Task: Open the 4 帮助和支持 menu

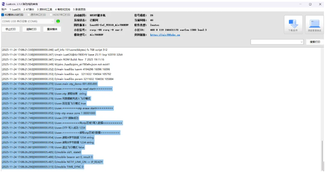Action: 63,9
